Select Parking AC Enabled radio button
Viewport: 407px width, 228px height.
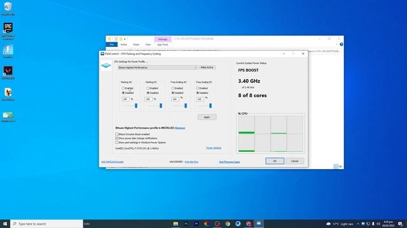(123, 88)
